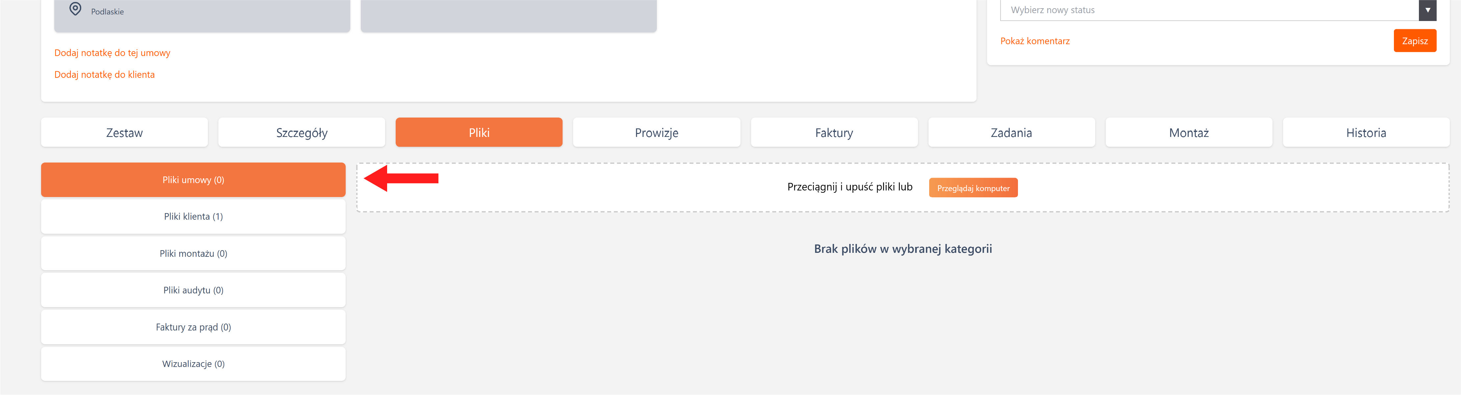Screen dimensions: 1461x395
Task: View the Historia tab
Action: [x=1366, y=132]
